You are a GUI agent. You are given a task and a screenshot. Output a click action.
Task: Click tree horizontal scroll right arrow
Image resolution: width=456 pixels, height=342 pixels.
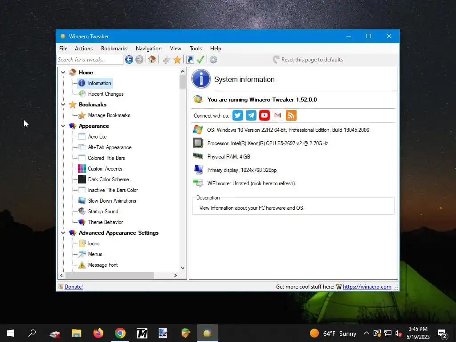tap(175, 275)
